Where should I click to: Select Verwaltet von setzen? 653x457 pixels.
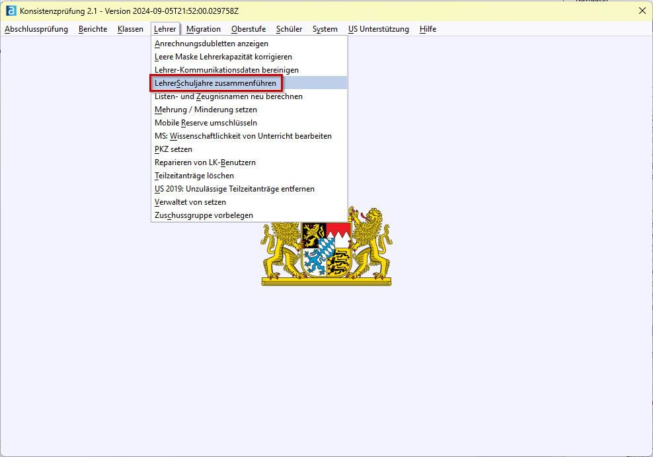point(249,202)
